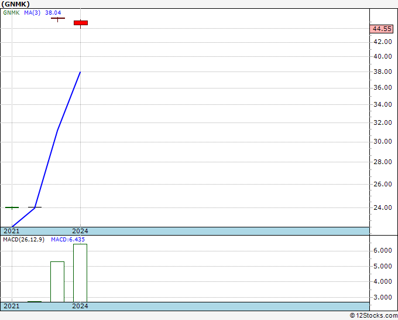
Task: Click the 38.00 price axis label
Action: click(383, 72)
